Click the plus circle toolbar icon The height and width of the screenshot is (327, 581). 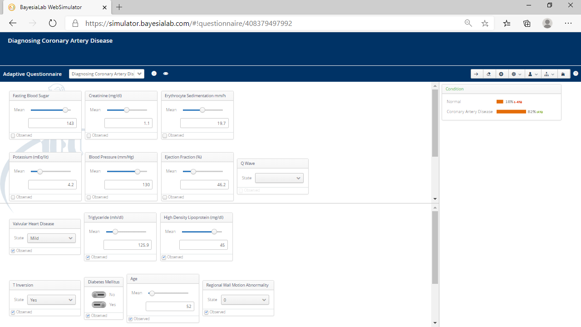[502, 74]
